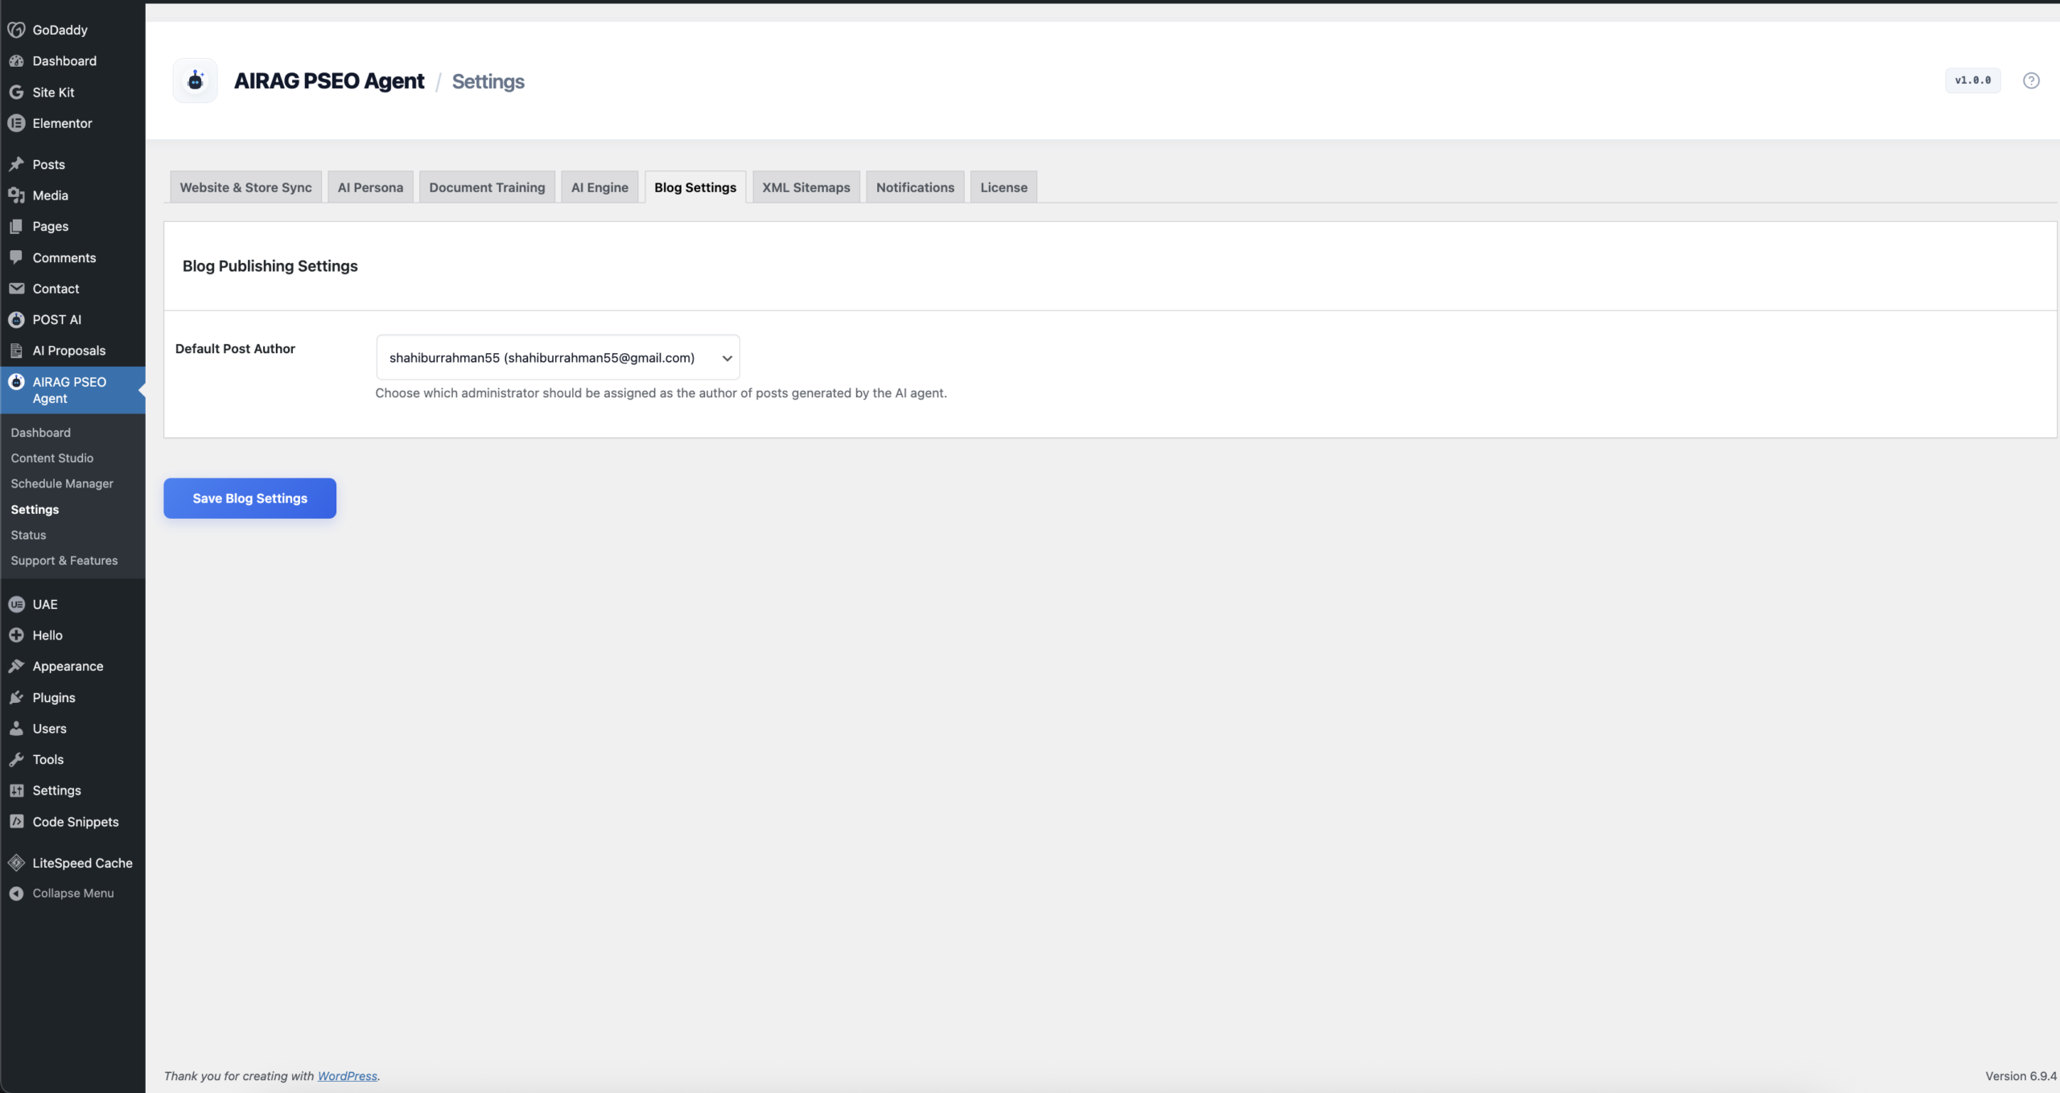Click the Hello plus-circle icon

click(16, 635)
